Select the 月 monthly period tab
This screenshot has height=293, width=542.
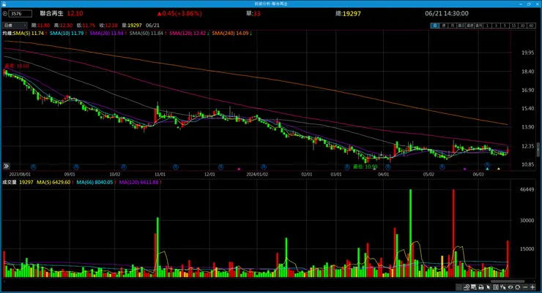452,26
